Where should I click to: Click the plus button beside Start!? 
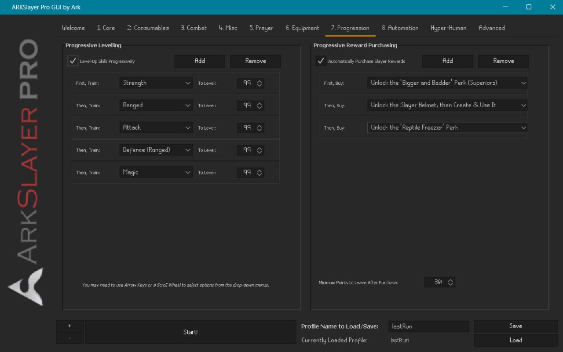(x=70, y=326)
